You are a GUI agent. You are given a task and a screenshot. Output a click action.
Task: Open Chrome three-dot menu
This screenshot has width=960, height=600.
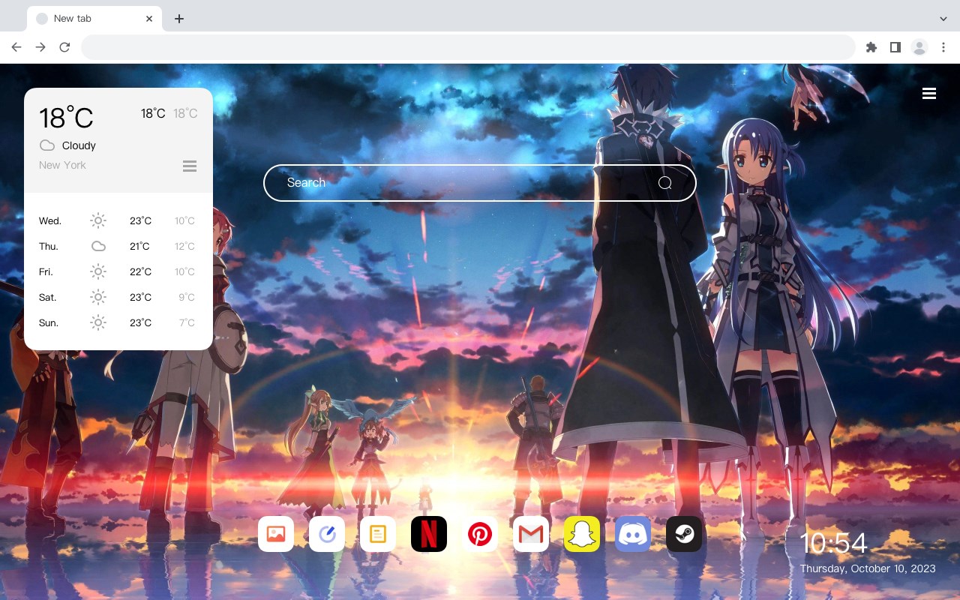pos(943,47)
